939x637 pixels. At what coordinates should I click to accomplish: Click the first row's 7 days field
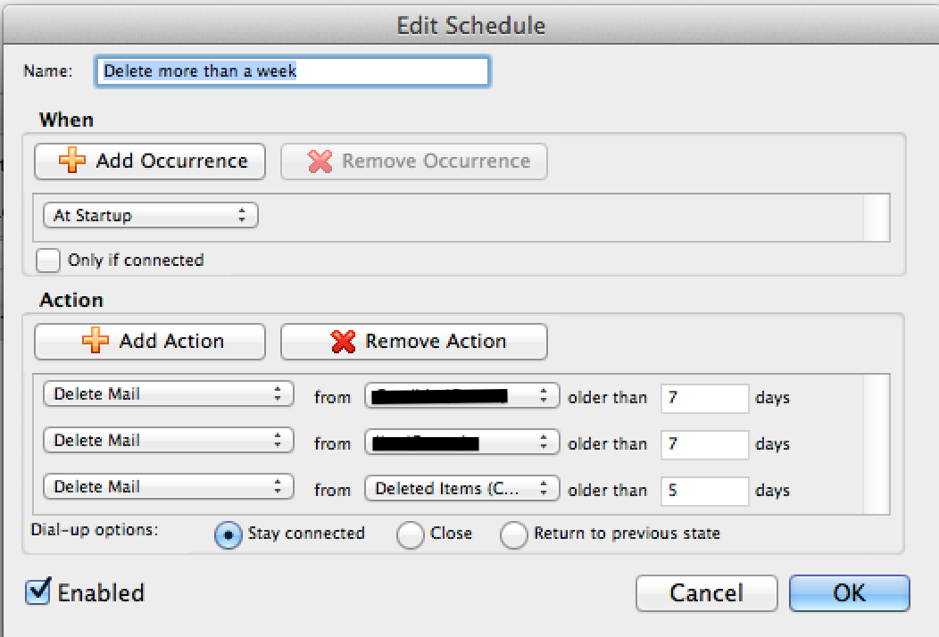pos(704,397)
